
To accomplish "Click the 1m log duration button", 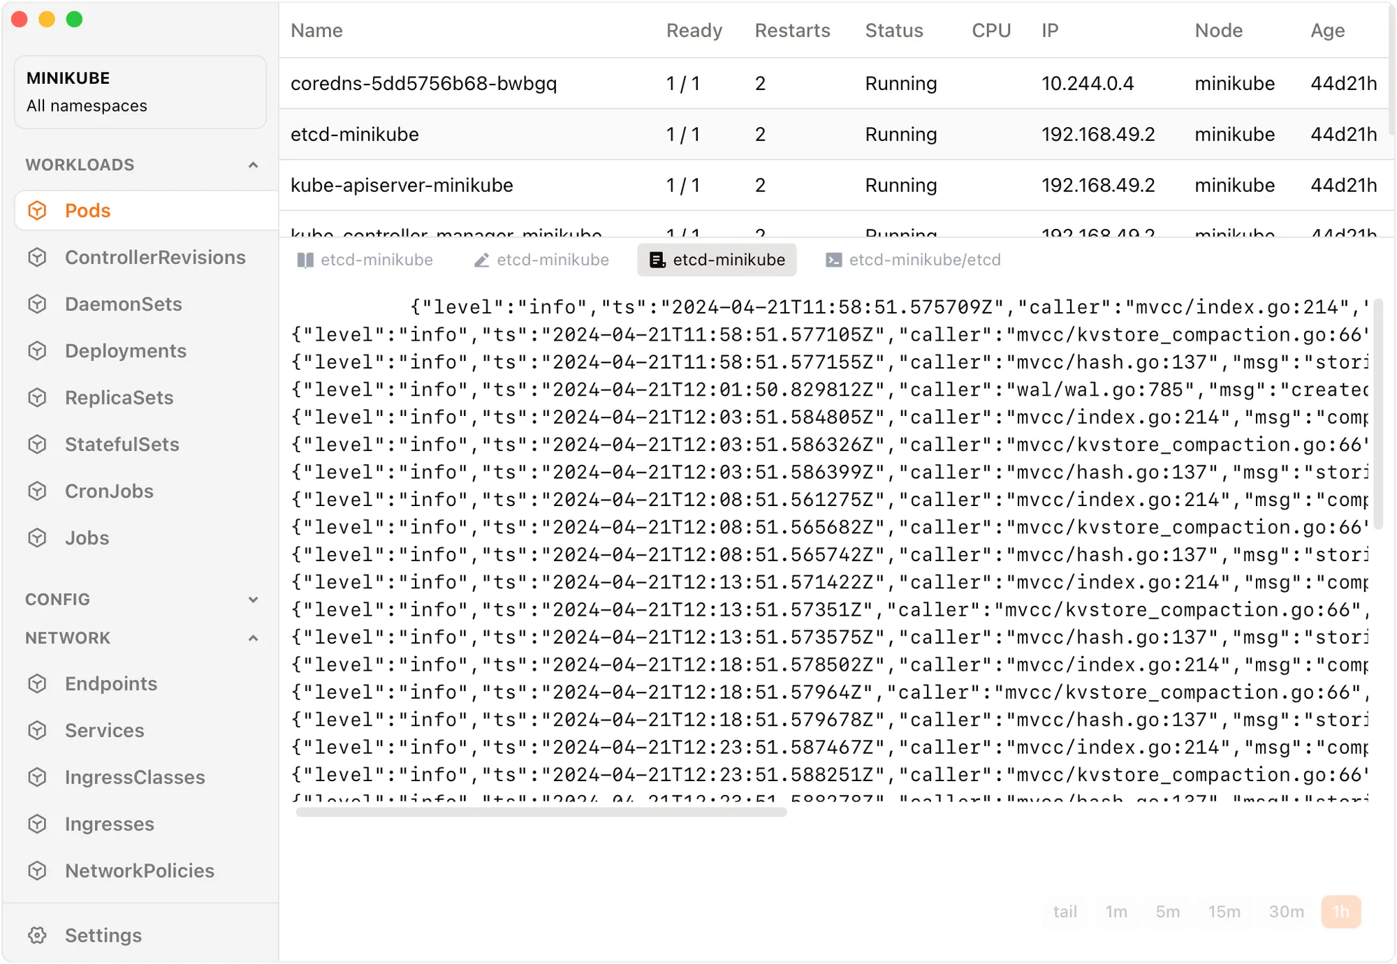I will pos(1117,911).
